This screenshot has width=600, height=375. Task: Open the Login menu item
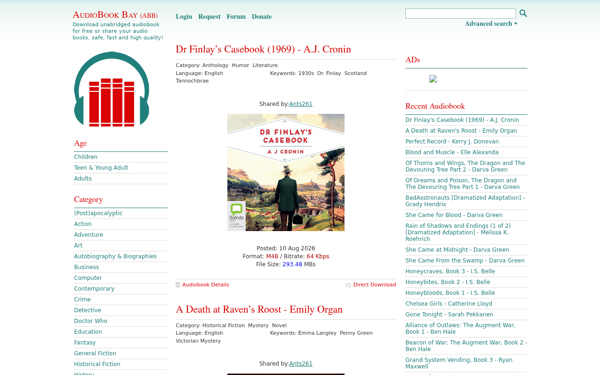pos(184,17)
